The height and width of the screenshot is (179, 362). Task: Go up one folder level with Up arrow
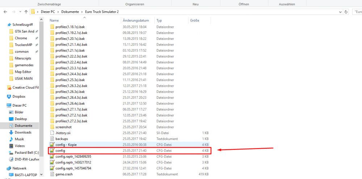[x=26, y=12]
